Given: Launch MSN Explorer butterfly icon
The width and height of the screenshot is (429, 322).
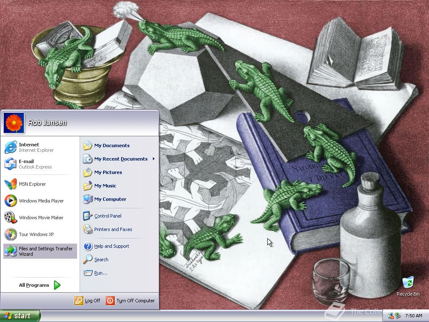Looking at the screenshot, I should [x=10, y=184].
